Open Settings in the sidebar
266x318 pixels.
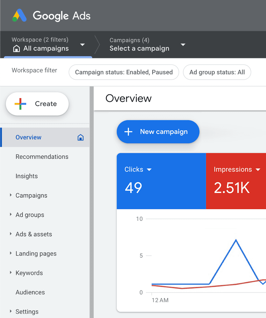(27, 312)
